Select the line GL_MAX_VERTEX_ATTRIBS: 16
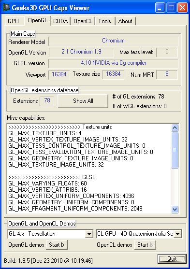 tap(47, 190)
